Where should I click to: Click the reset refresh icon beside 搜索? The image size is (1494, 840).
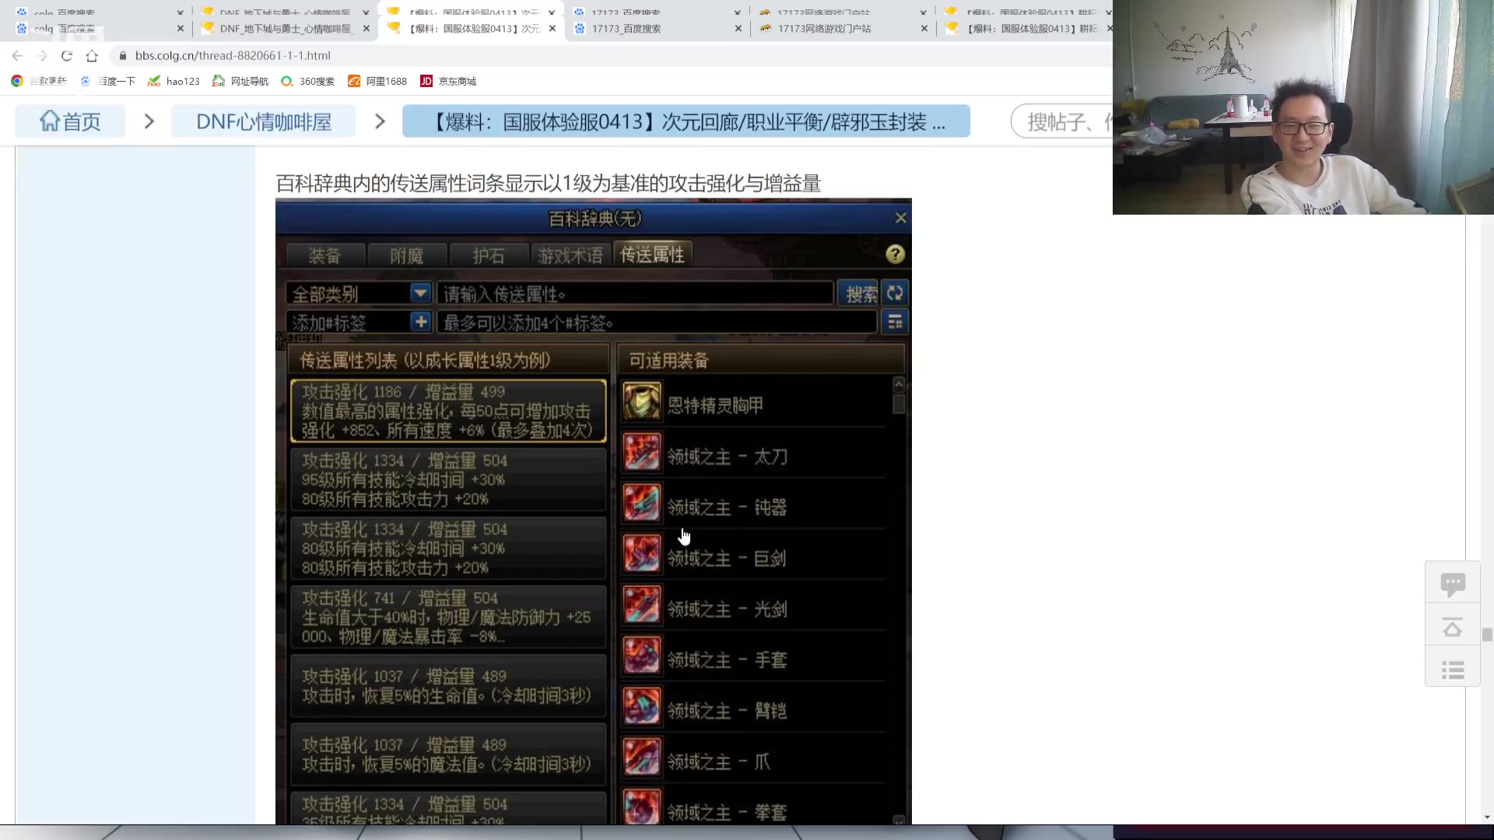point(895,293)
